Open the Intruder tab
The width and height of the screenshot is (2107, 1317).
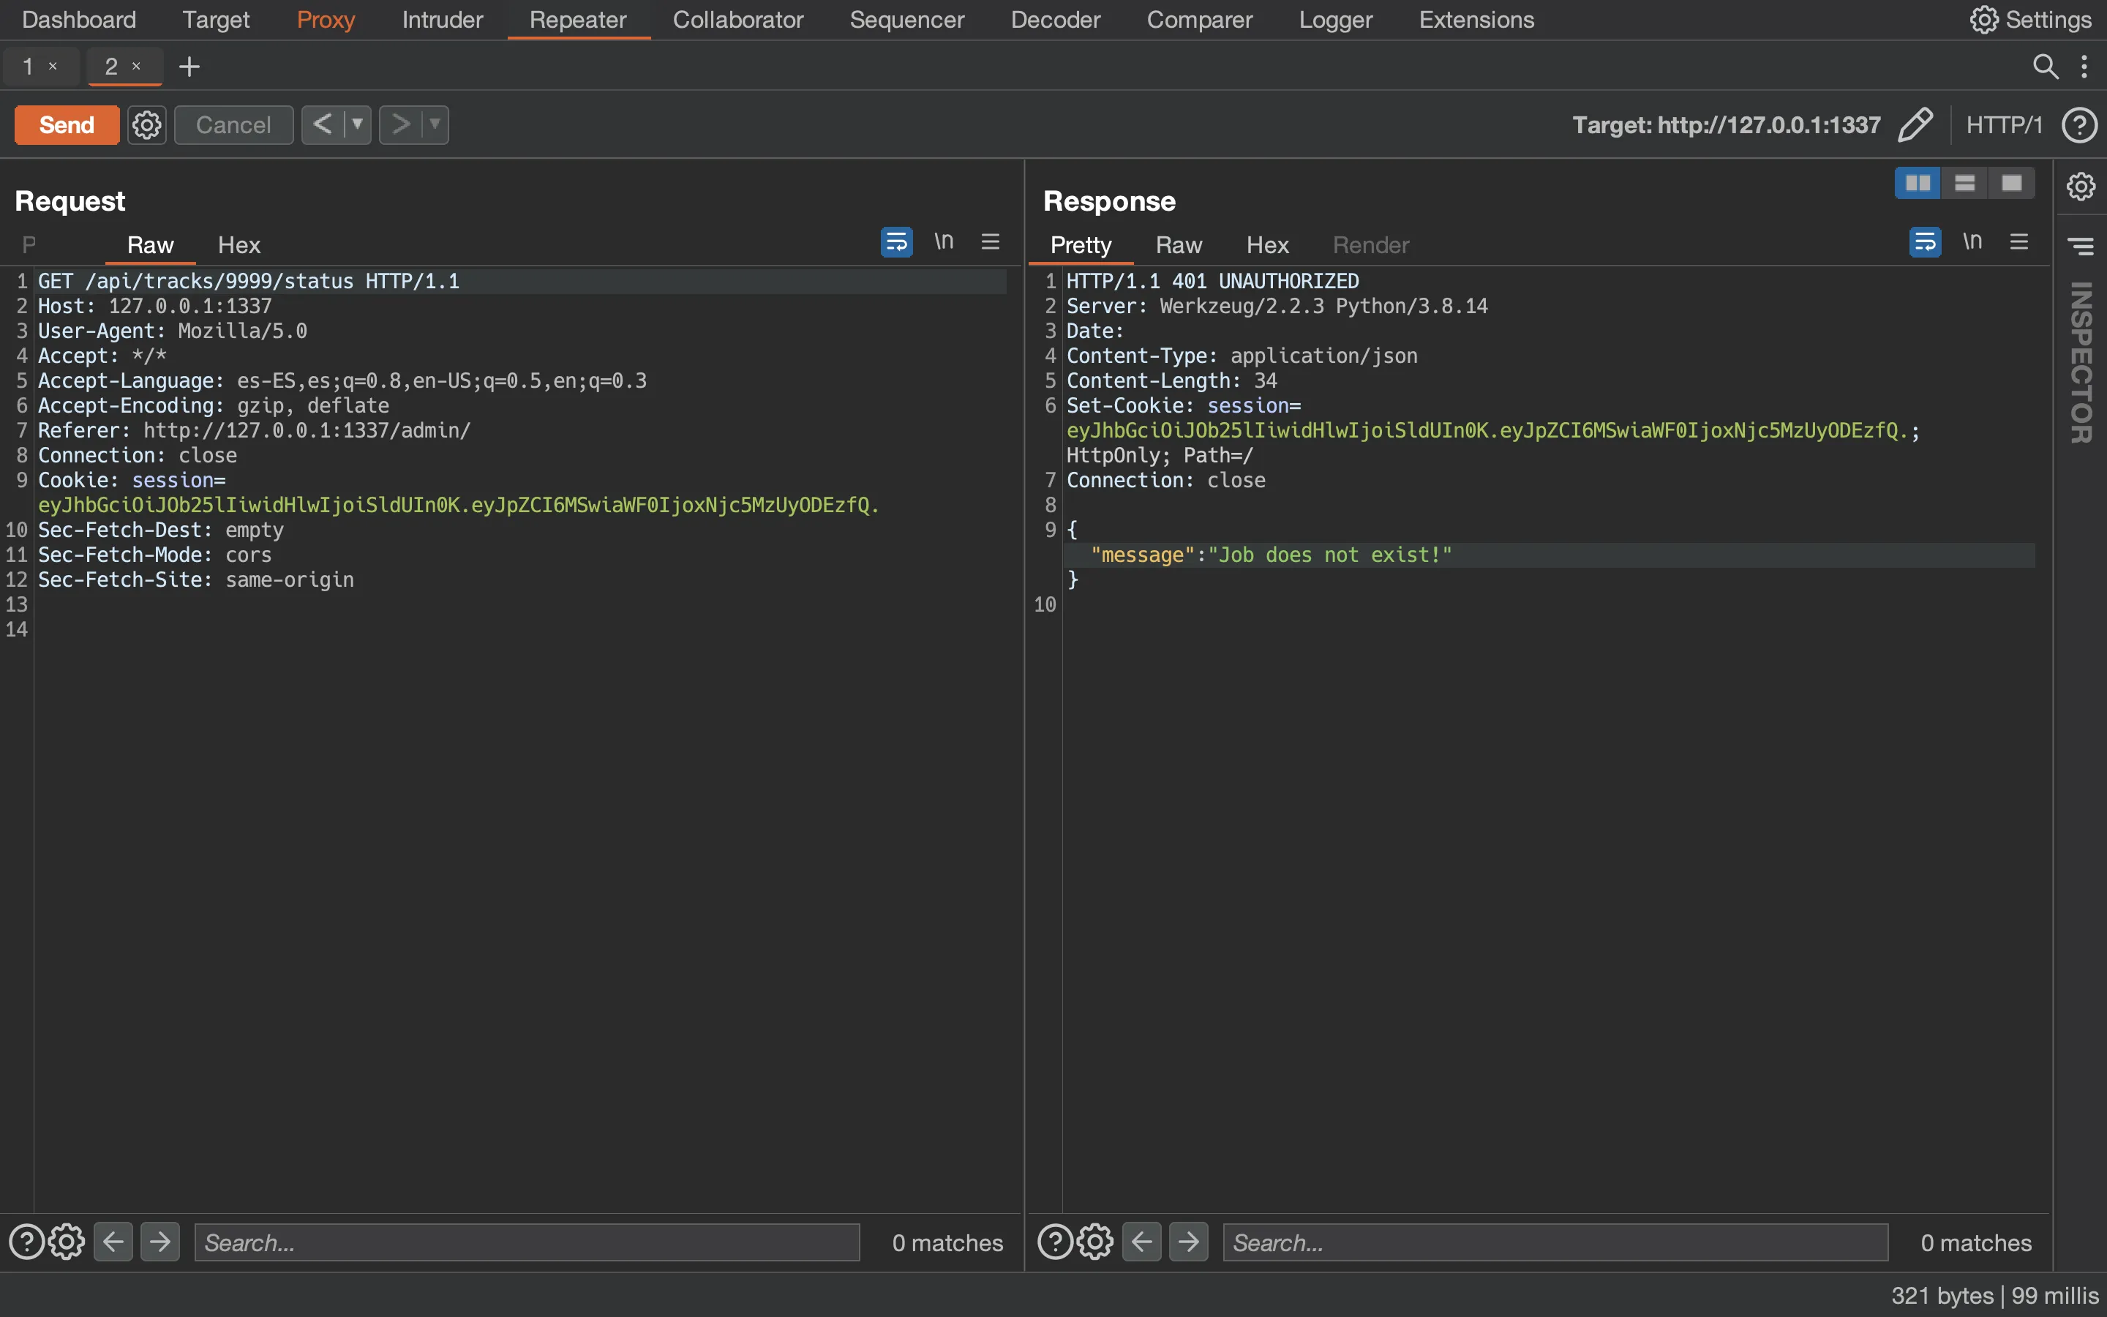click(443, 19)
